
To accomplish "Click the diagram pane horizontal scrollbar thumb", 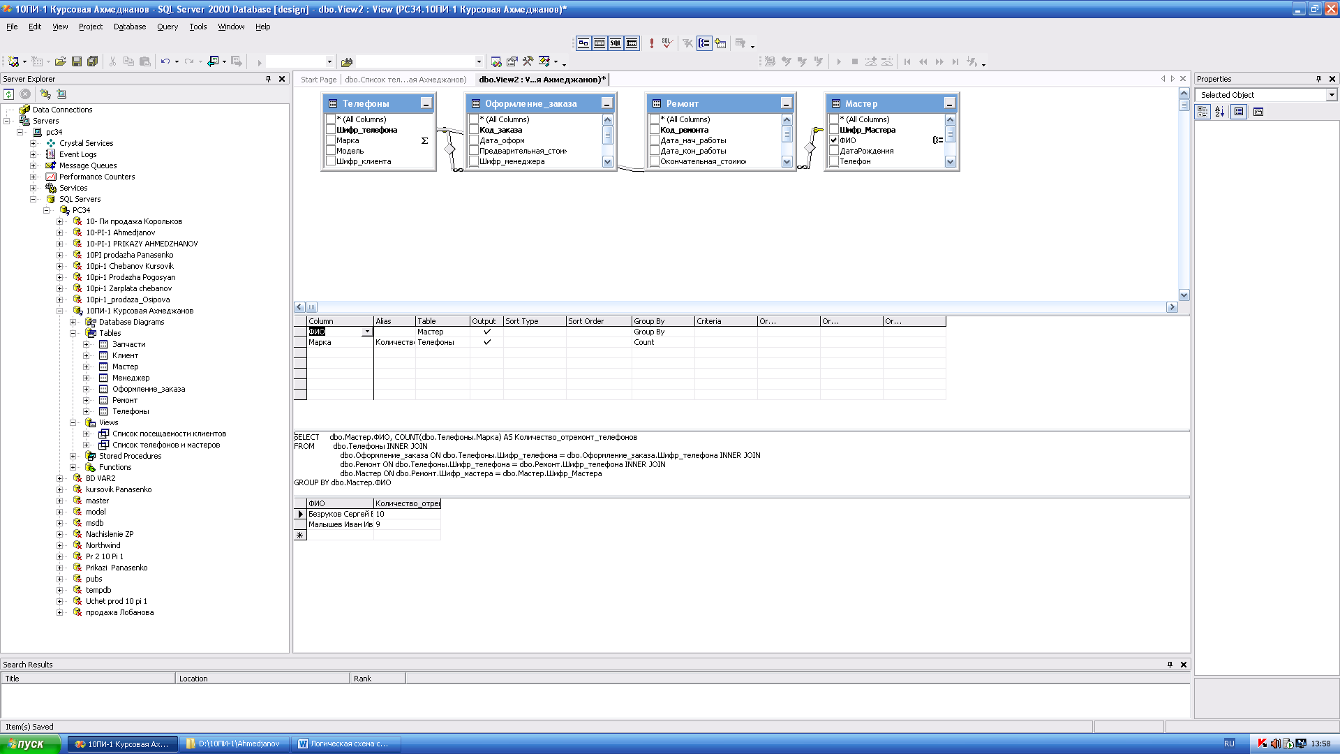I will 312,307.
